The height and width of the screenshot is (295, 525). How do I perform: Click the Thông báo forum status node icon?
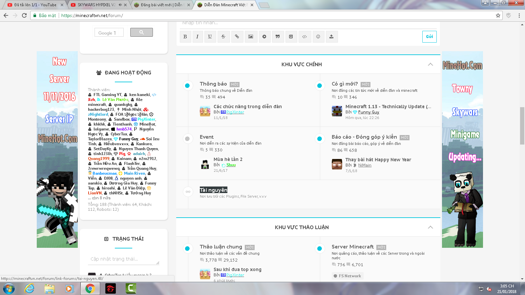tap(187, 86)
